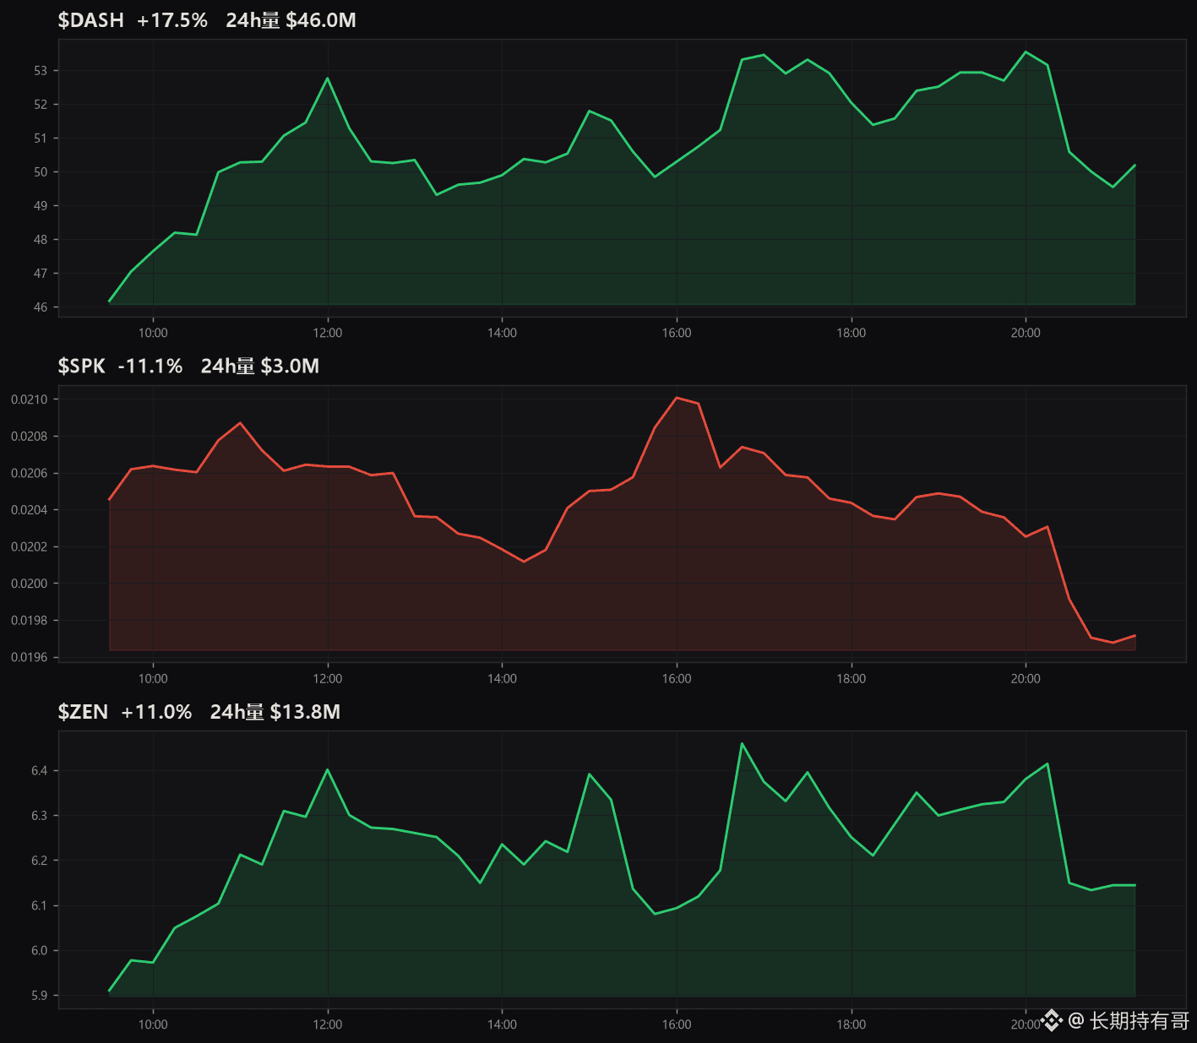Screen dimensions: 1197x1043
Task: Click the 12:00 tick on DASH chart
Action: click(328, 333)
